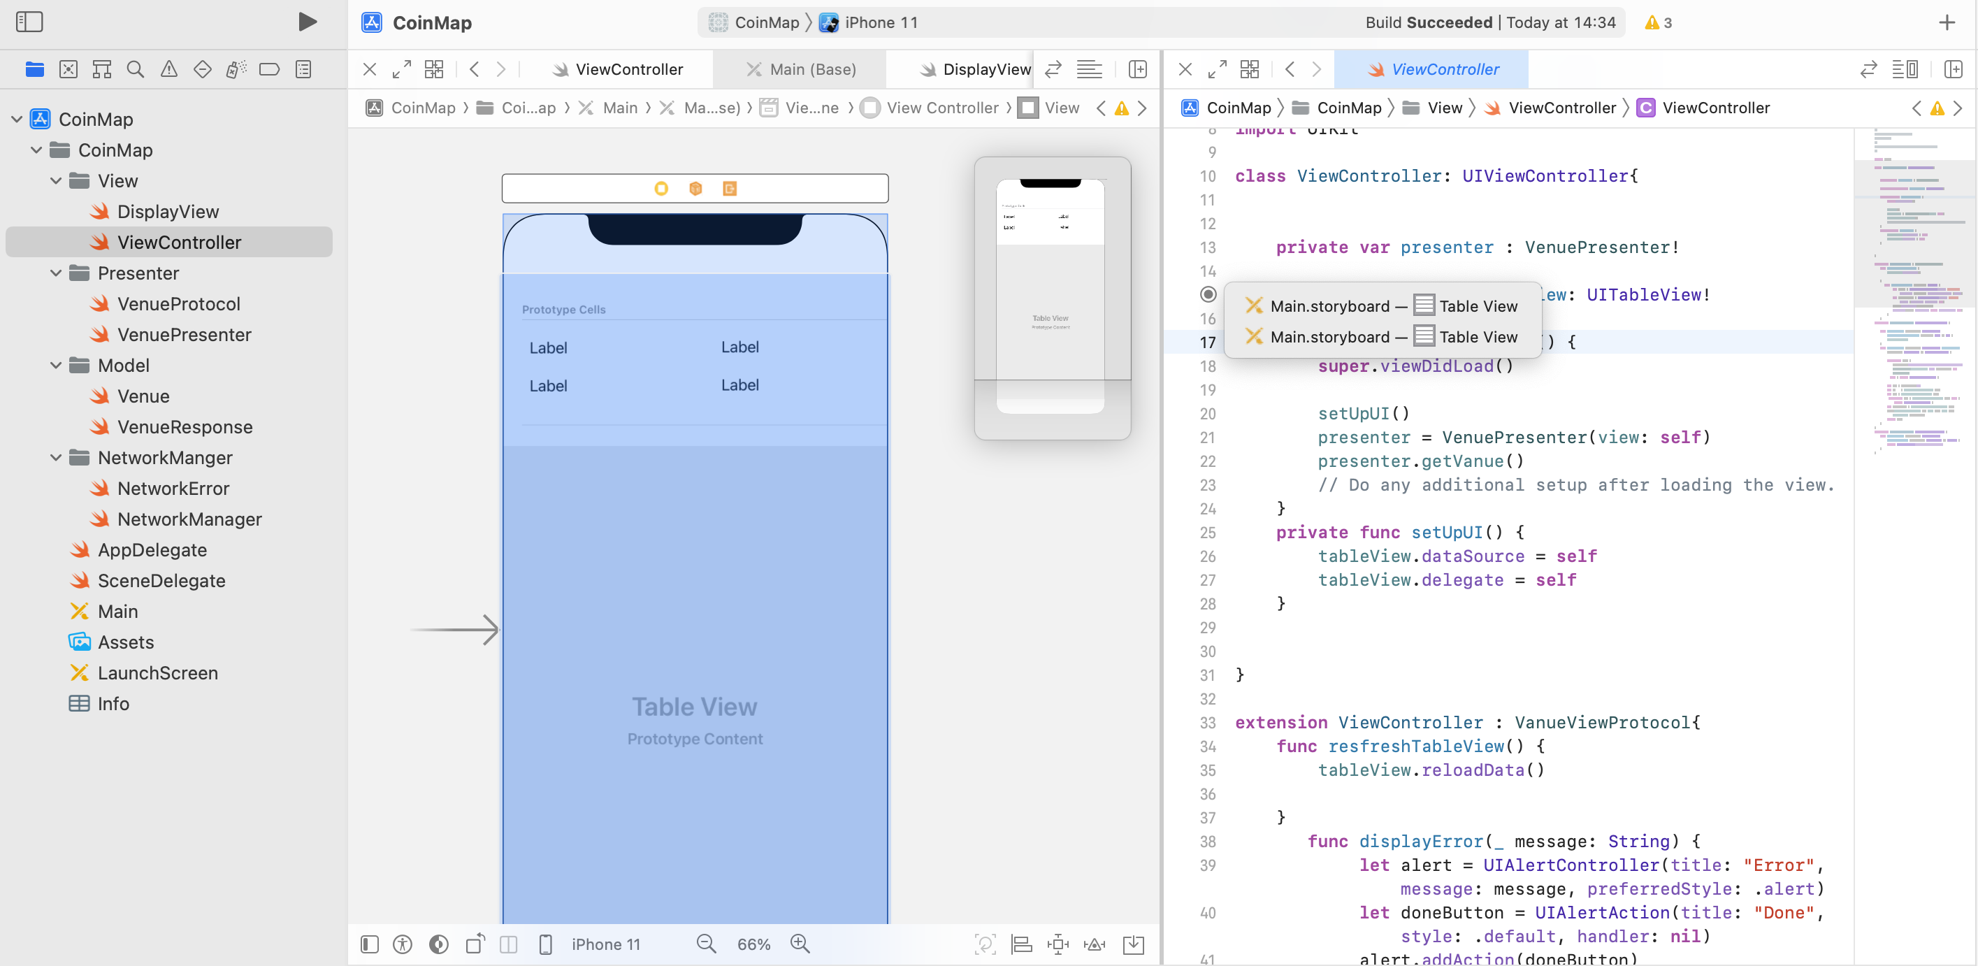Viewport: 1978px width, 966px height.
Task: Open the Align constraints tool
Action: click(1021, 944)
